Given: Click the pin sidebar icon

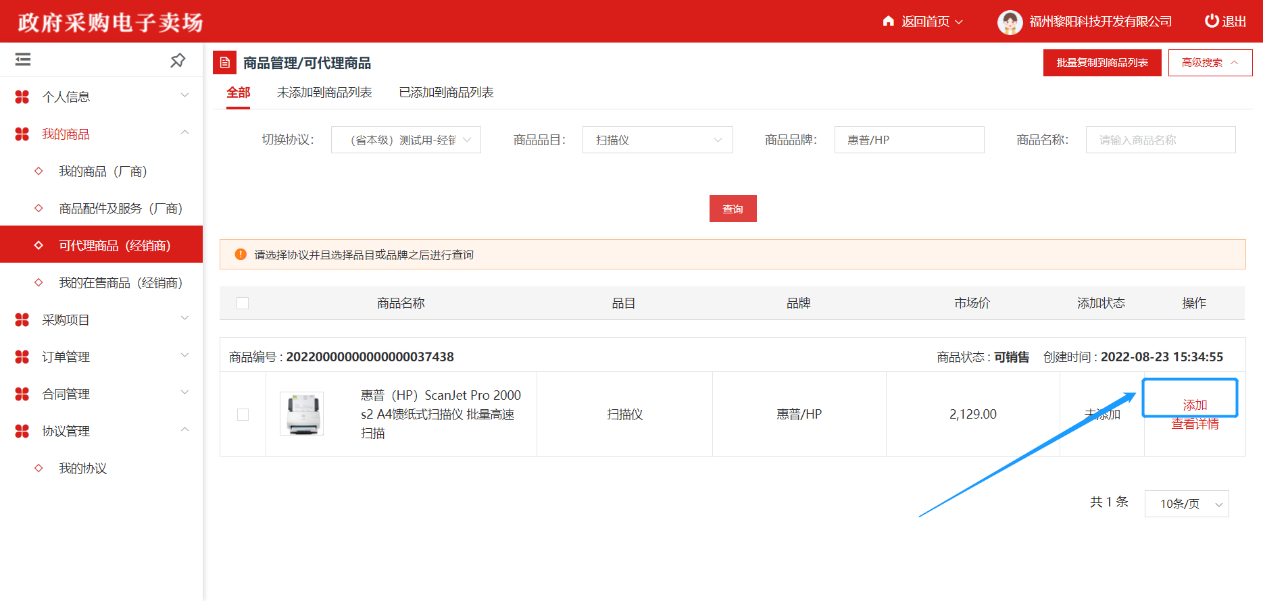Looking at the screenshot, I should click(178, 60).
